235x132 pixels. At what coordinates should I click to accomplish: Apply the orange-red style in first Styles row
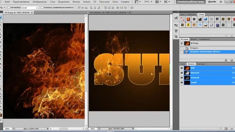click(x=188, y=19)
